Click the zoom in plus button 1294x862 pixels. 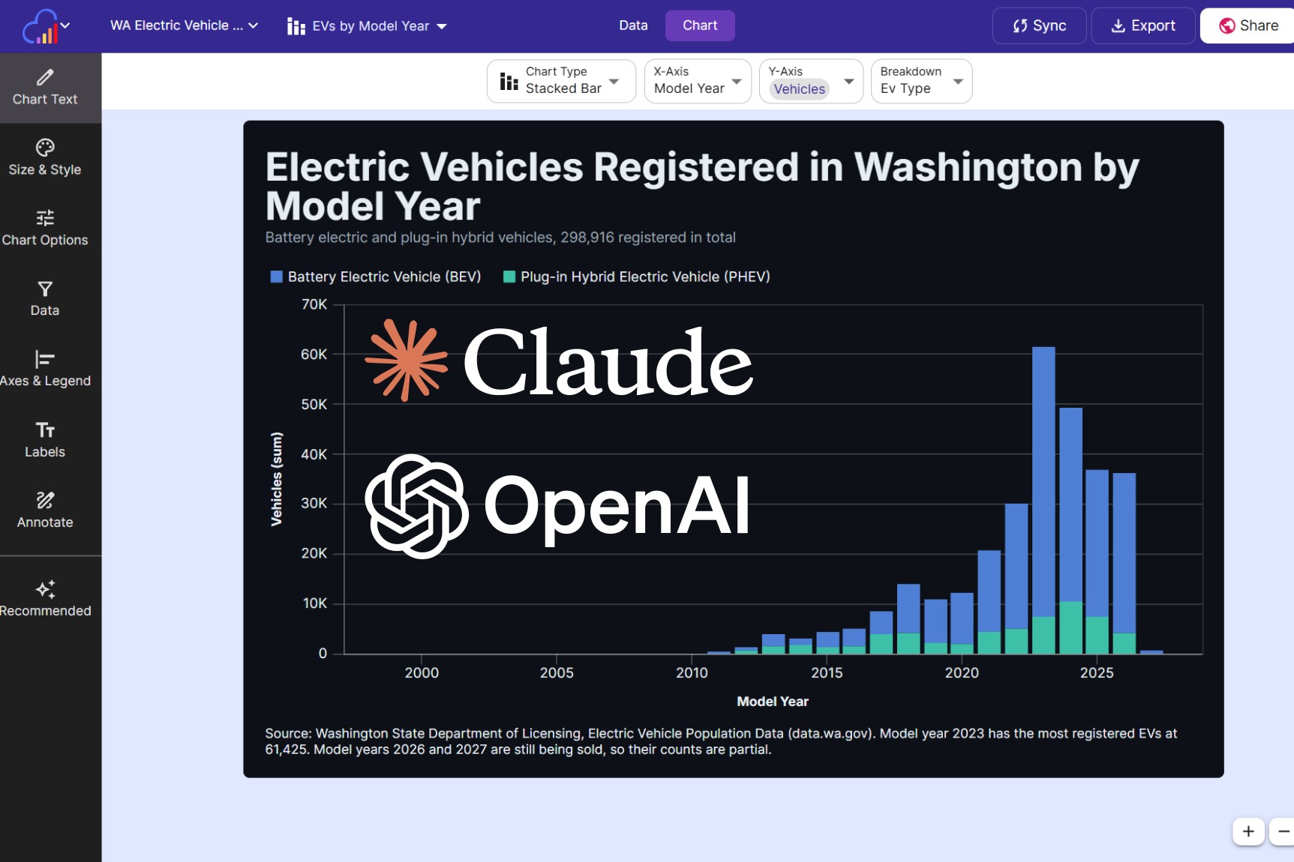pos(1248,831)
